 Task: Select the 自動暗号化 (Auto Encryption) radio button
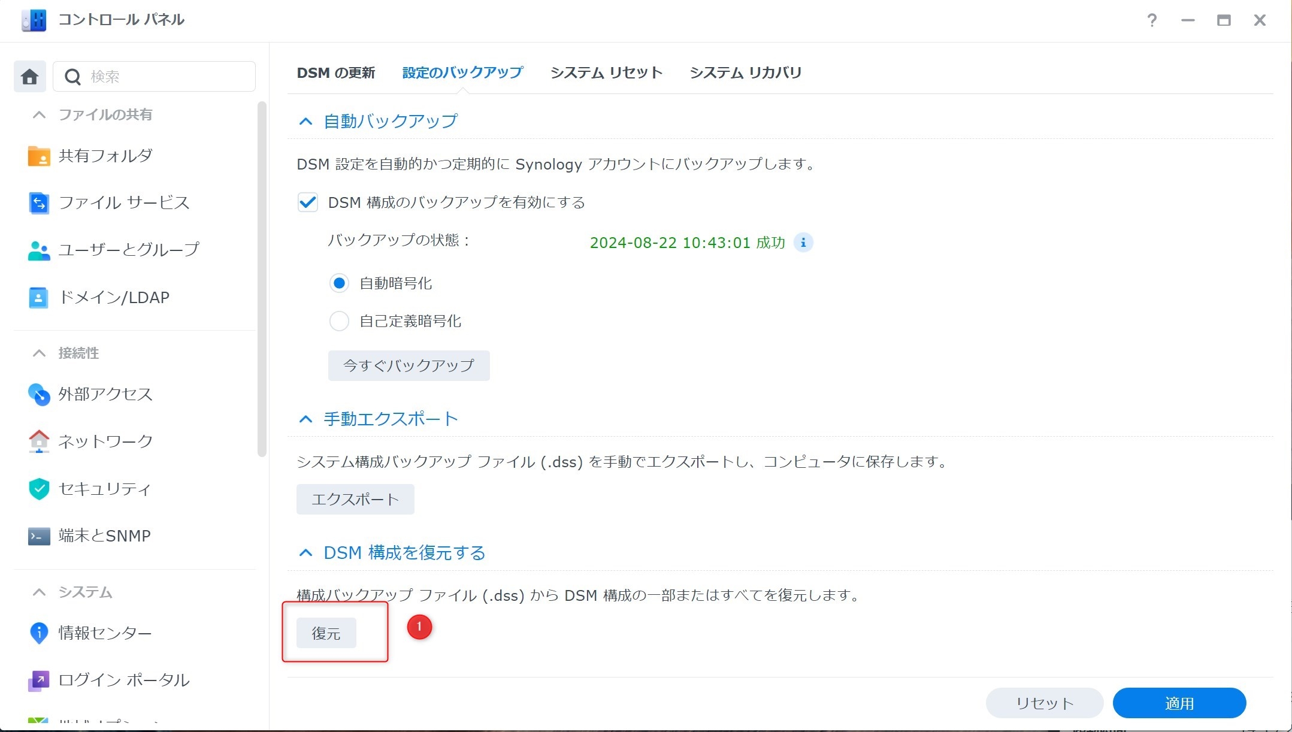339,283
